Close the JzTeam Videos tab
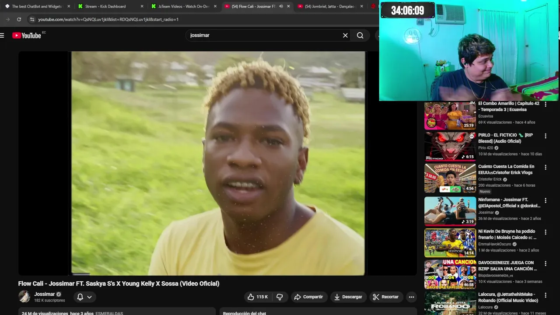The image size is (560, 315). (x=215, y=6)
